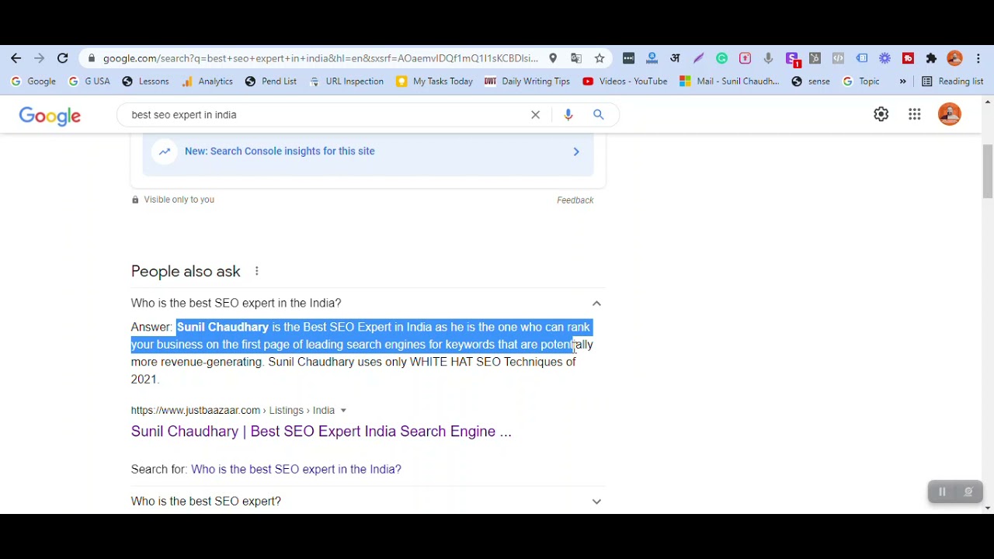Open Google quick settings gear
The image size is (994, 559).
pos(881,114)
